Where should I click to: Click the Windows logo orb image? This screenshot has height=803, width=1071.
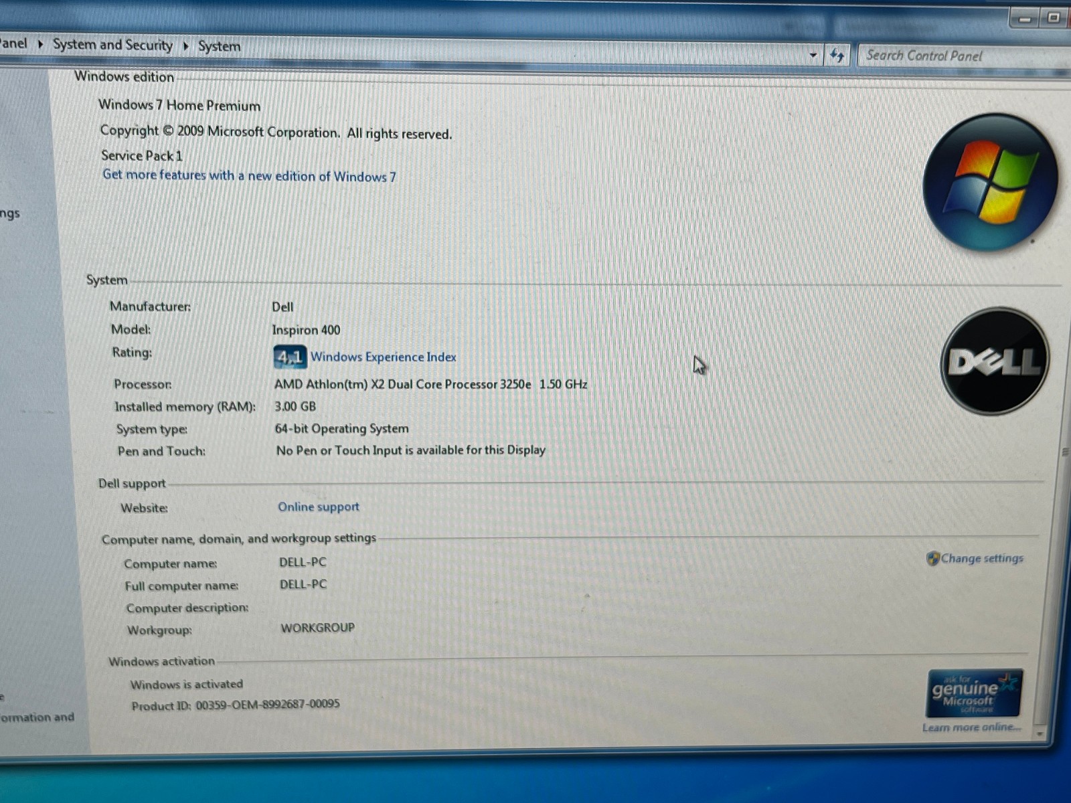coord(989,182)
